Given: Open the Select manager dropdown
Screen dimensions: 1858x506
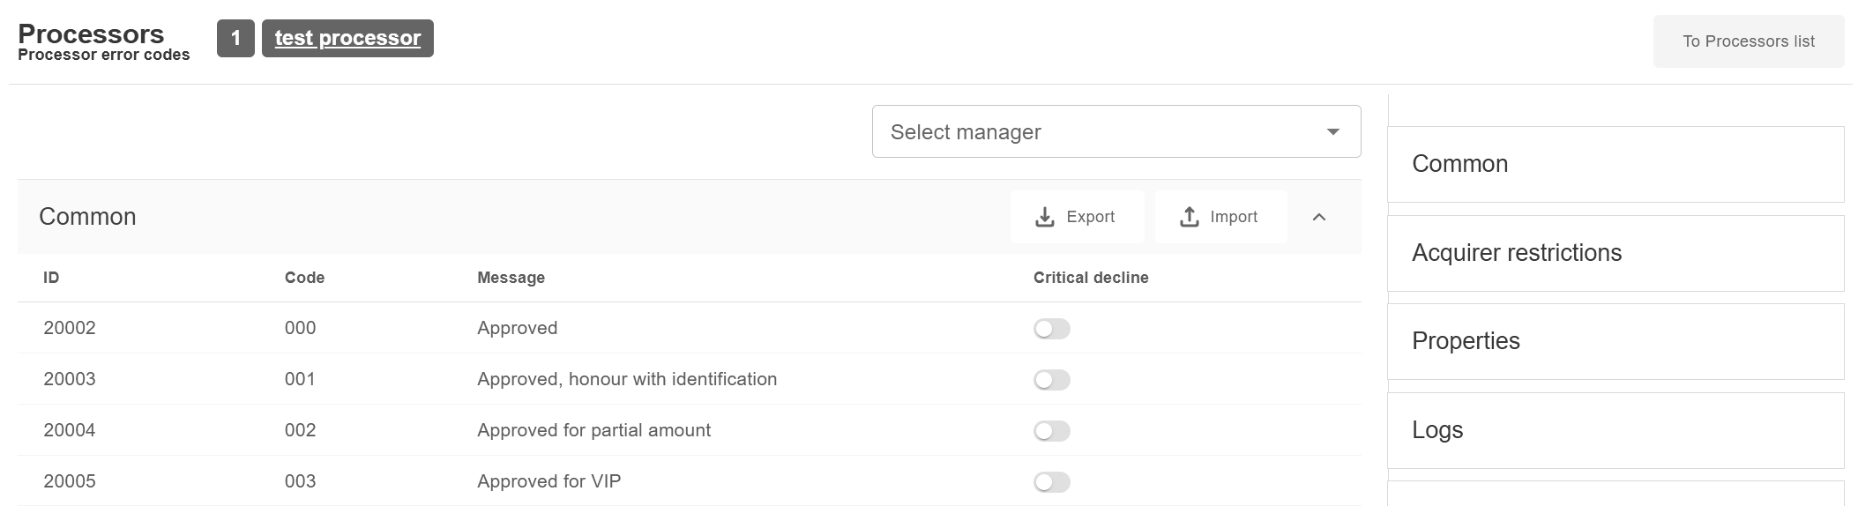Looking at the screenshot, I should 1116,132.
